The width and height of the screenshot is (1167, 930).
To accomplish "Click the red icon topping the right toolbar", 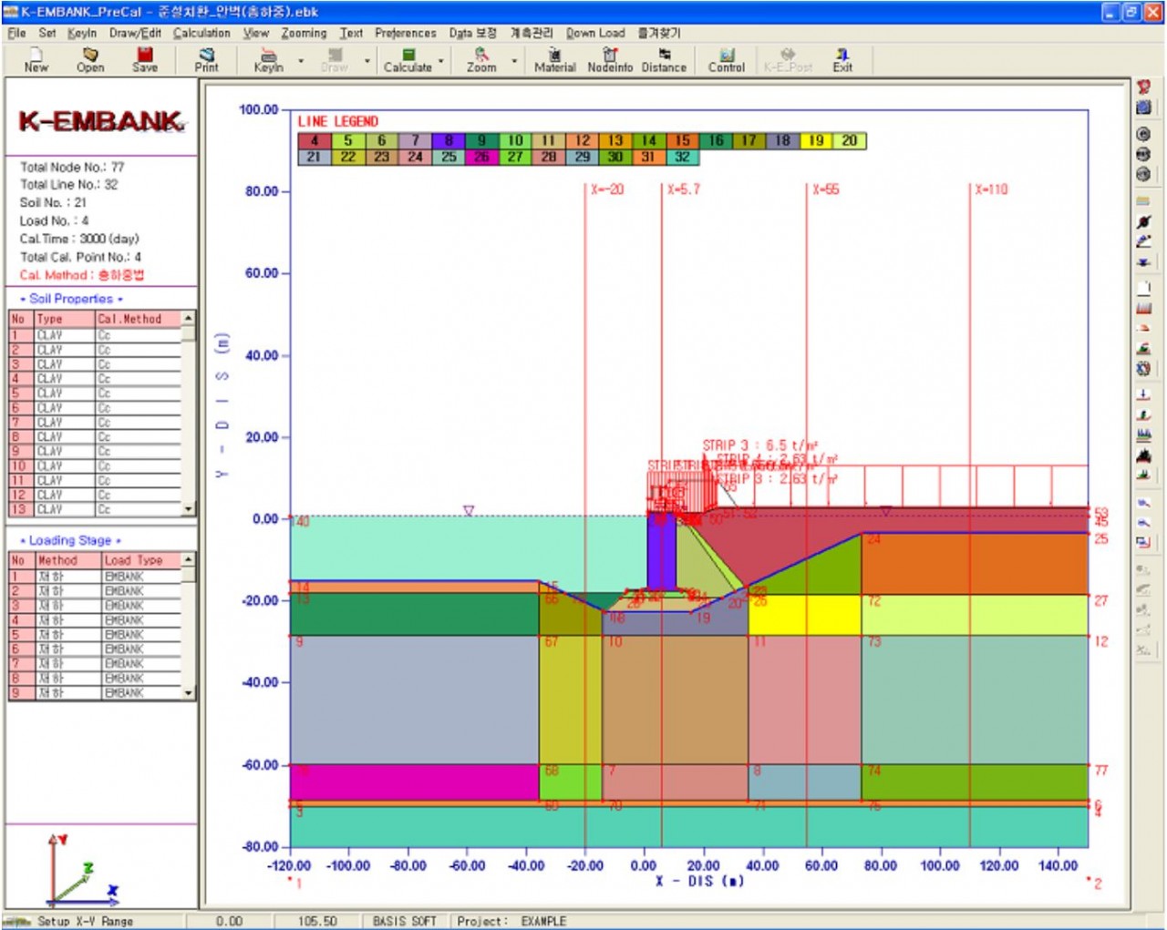I will pos(1143,87).
